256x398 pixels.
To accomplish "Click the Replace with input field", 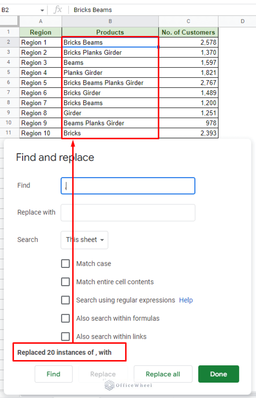I will [128, 212].
